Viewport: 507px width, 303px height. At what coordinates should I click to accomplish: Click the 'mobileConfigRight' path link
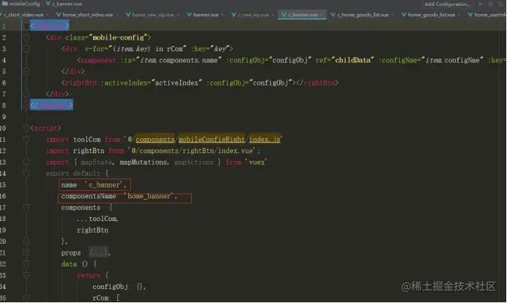click(212, 140)
